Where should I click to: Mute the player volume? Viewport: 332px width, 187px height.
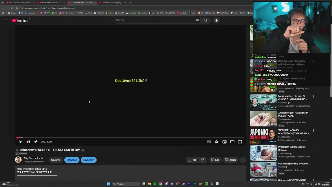[x=36, y=142]
